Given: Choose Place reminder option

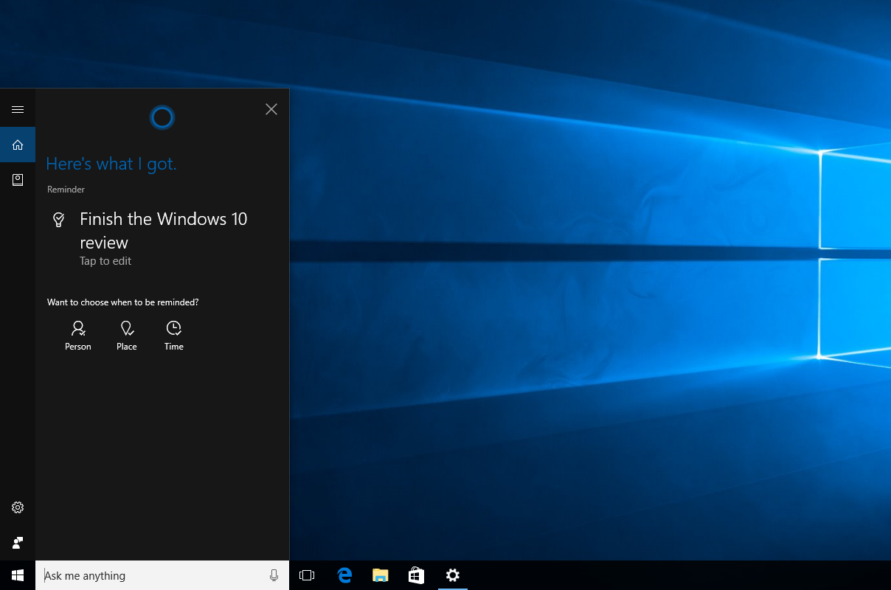Looking at the screenshot, I should click(x=127, y=336).
